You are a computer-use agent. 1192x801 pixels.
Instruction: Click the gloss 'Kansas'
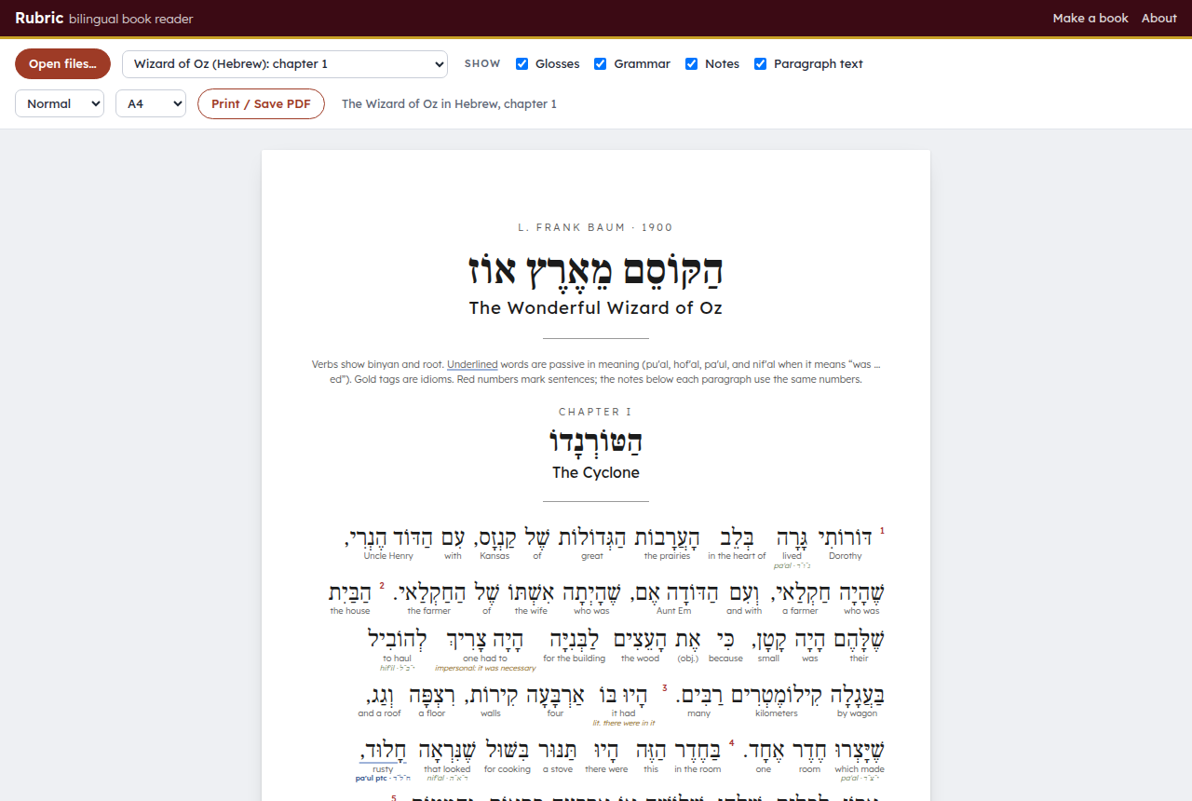pyautogui.click(x=494, y=556)
